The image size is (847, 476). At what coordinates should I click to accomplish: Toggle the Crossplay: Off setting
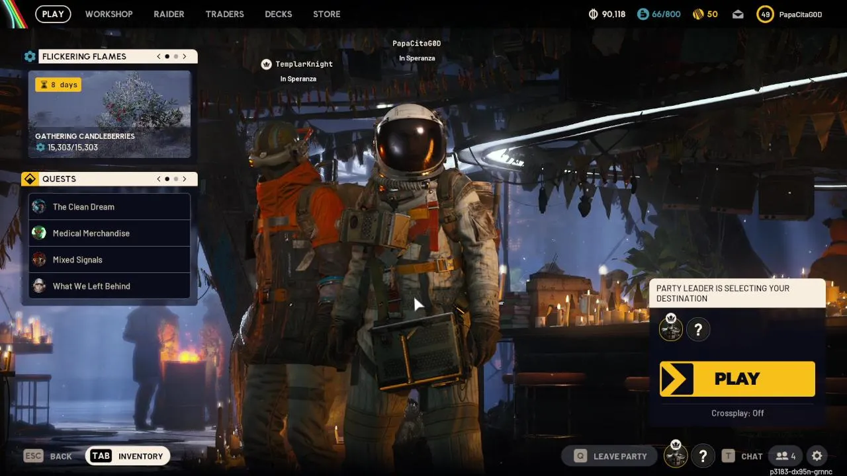(737, 413)
